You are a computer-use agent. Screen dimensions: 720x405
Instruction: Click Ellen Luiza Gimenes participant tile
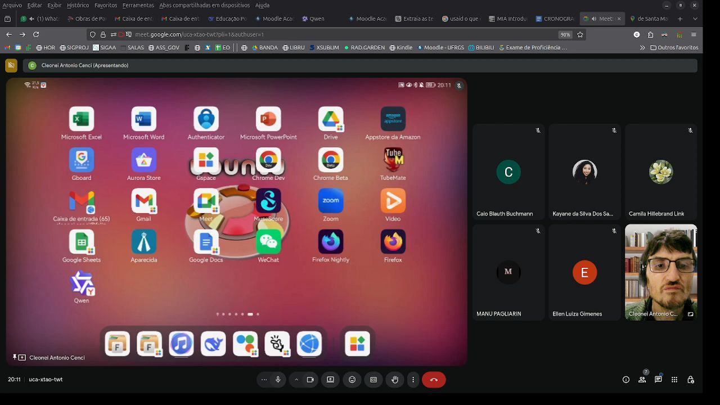click(584, 273)
